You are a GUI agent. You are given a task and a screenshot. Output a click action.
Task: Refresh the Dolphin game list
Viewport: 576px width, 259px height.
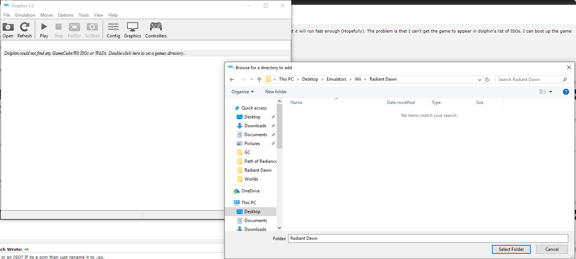pos(24,30)
